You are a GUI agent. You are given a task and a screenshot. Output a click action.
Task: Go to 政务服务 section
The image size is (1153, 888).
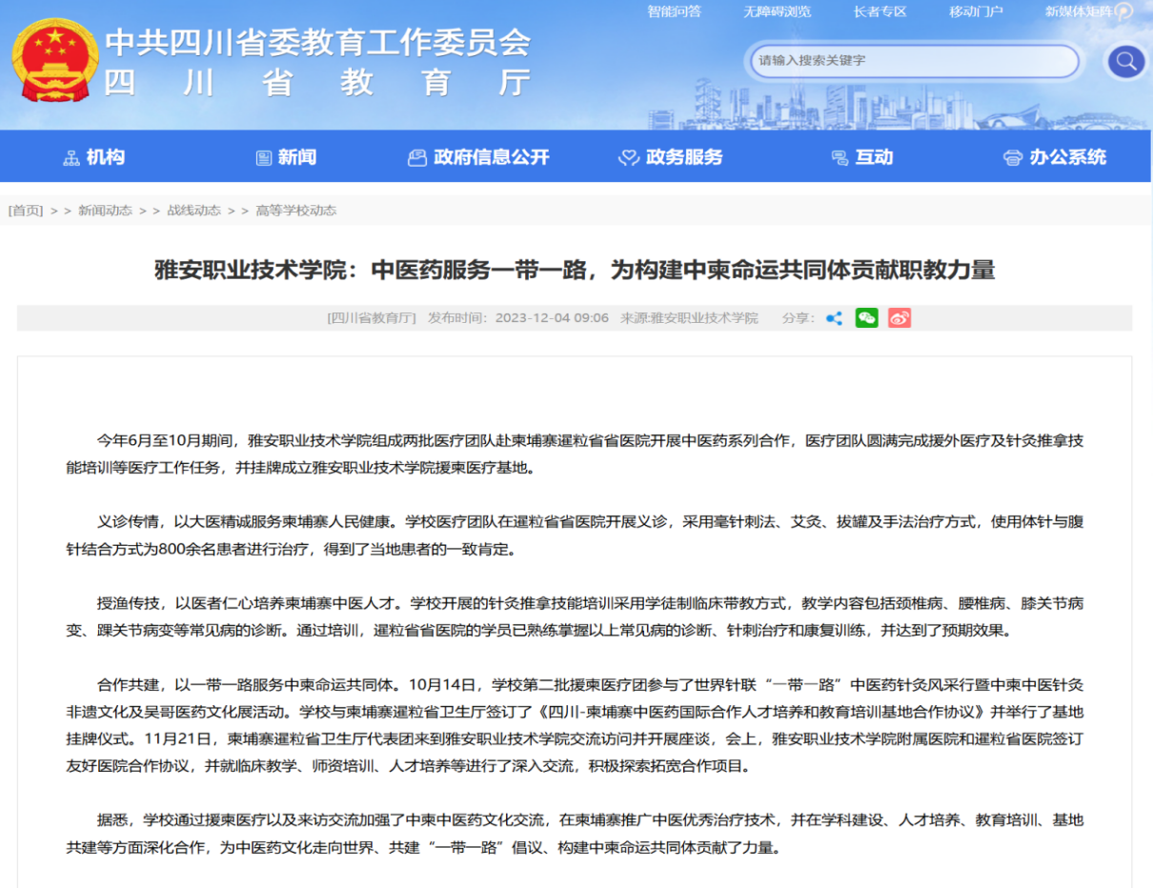[x=671, y=157]
